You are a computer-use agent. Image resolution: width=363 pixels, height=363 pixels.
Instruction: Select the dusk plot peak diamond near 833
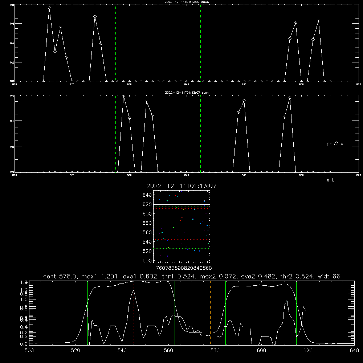tap(147, 101)
